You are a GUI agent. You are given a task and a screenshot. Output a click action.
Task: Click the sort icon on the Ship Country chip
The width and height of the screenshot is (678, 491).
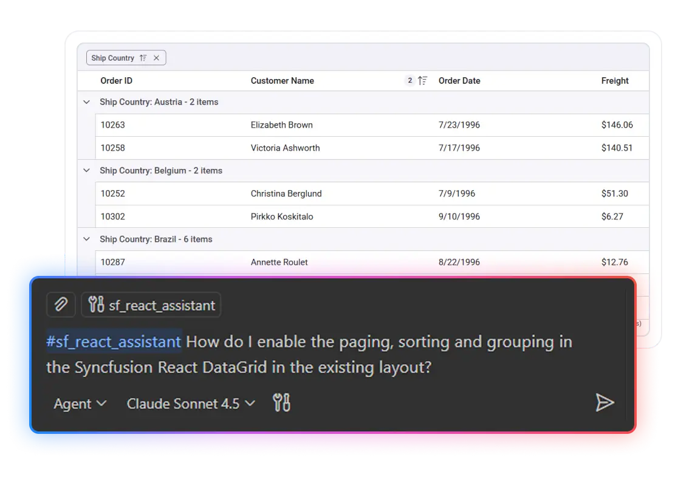(144, 57)
